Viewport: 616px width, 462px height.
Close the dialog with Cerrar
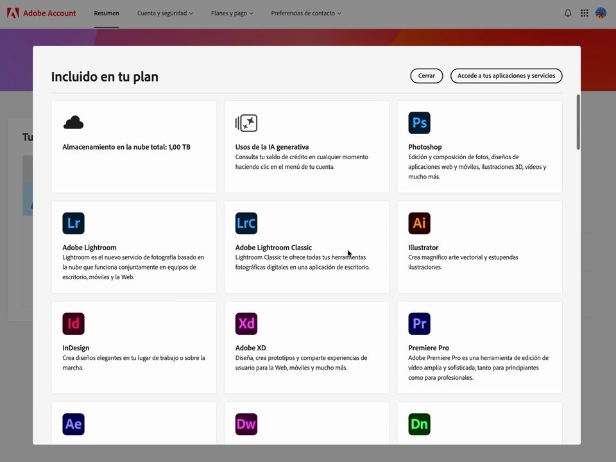pyautogui.click(x=426, y=76)
